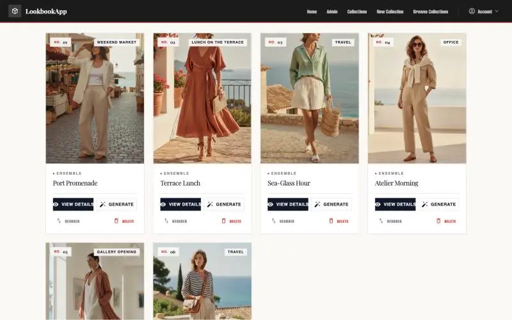
Task: Open the Collections menu item
Action: [357, 12]
